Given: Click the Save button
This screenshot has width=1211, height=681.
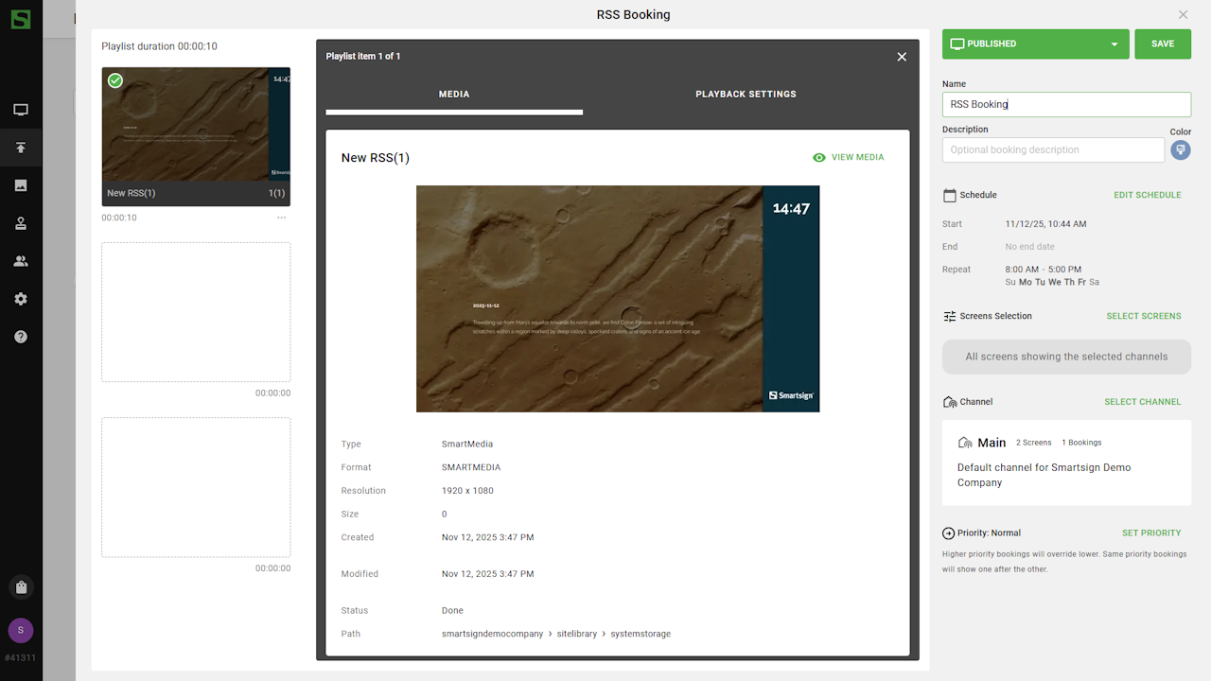Looking at the screenshot, I should pos(1162,44).
